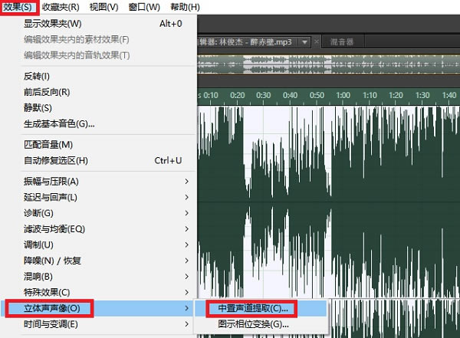
Task: Open the editor file dropdown arrow
Action: [x=304, y=41]
